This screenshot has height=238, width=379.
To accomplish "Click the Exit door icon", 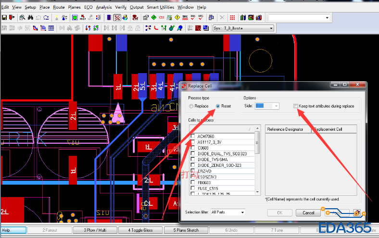I will pyautogui.click(x=12, y=18).
